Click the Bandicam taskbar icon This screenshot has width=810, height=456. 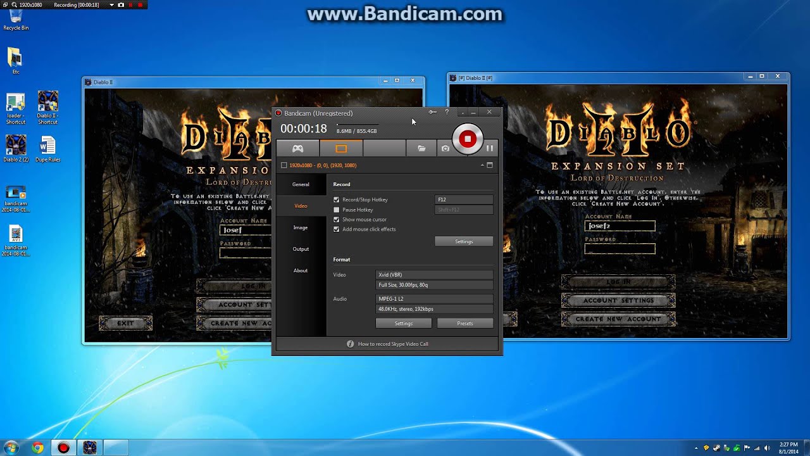(63, 448)
